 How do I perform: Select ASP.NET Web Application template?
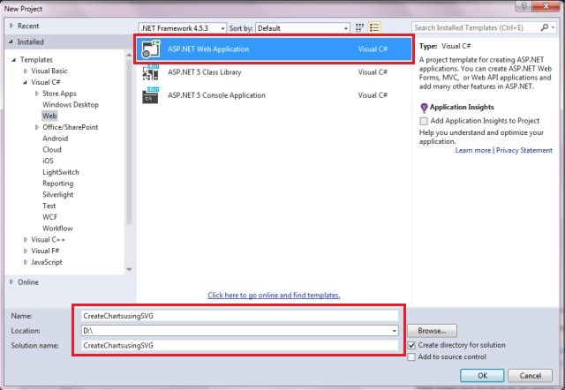[x=274, y=49]
